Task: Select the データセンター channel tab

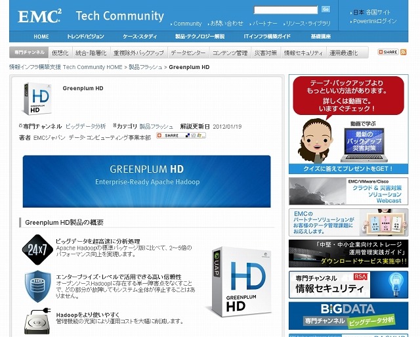Action: tap(188, 53)
